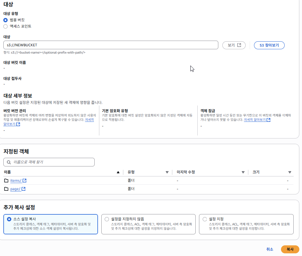This screenshot has width=302, height=256.
Task: Open the items/ folder link
Action: 16,180
